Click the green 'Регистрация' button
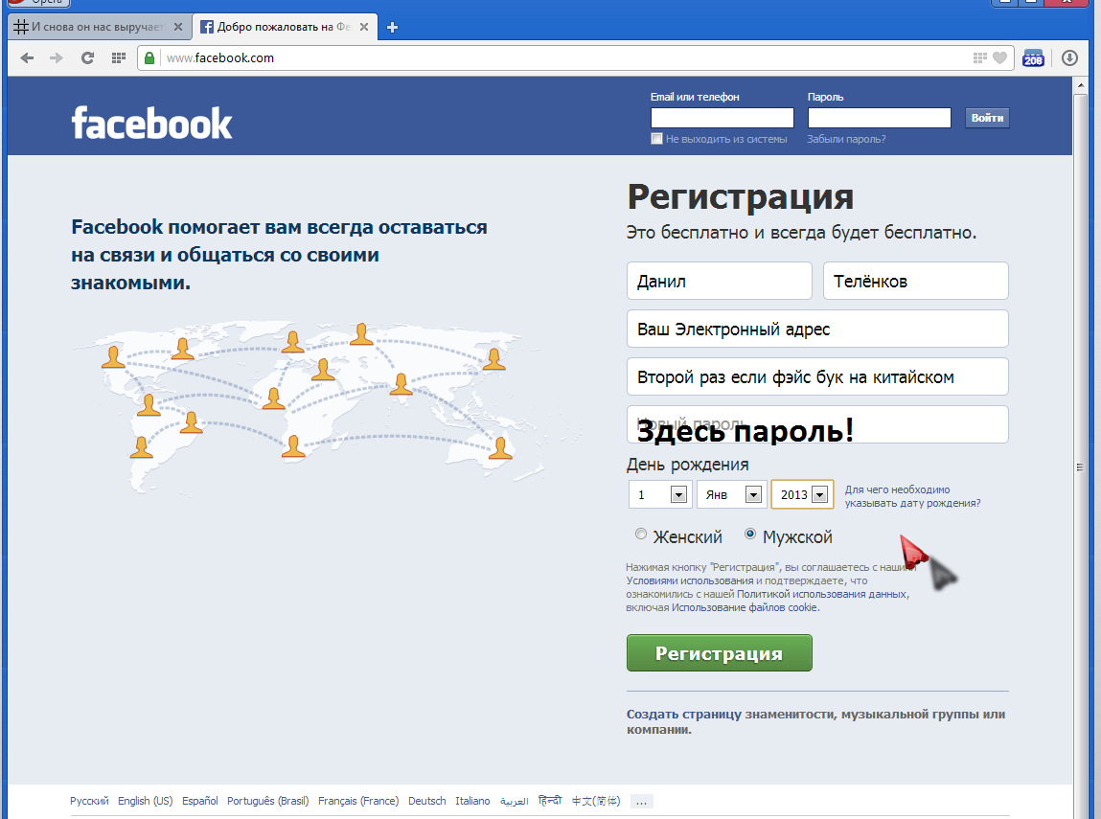Screen dimensions: 1101x819 [719, 652]
